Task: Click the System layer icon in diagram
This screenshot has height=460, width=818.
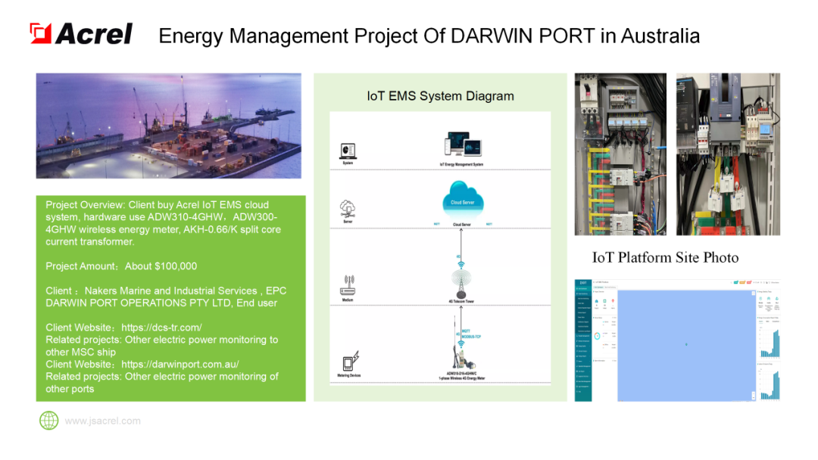Action: tap(348, 151)
